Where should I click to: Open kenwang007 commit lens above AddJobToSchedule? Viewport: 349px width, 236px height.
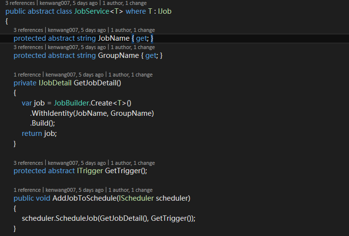click(x=75, y=190)
